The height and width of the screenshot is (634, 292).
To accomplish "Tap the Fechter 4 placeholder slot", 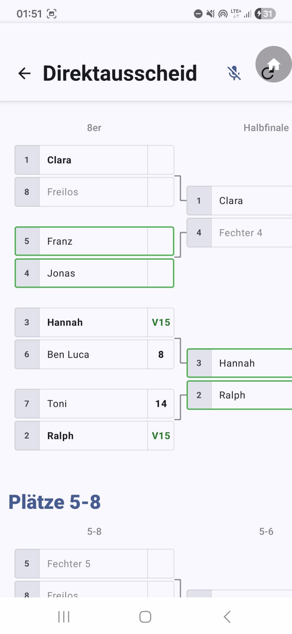I will point(240,233).
